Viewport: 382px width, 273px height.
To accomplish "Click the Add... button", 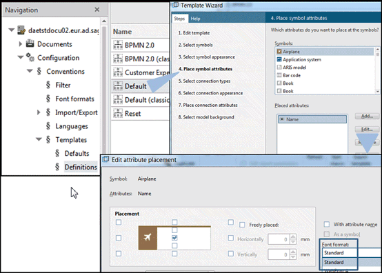I will coord(367,117).
